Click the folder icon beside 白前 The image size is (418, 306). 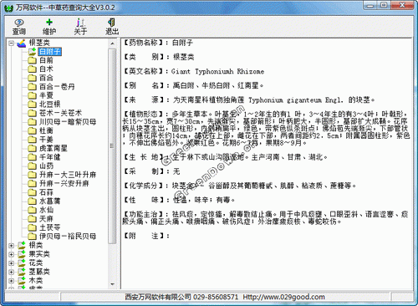[32, 60]
